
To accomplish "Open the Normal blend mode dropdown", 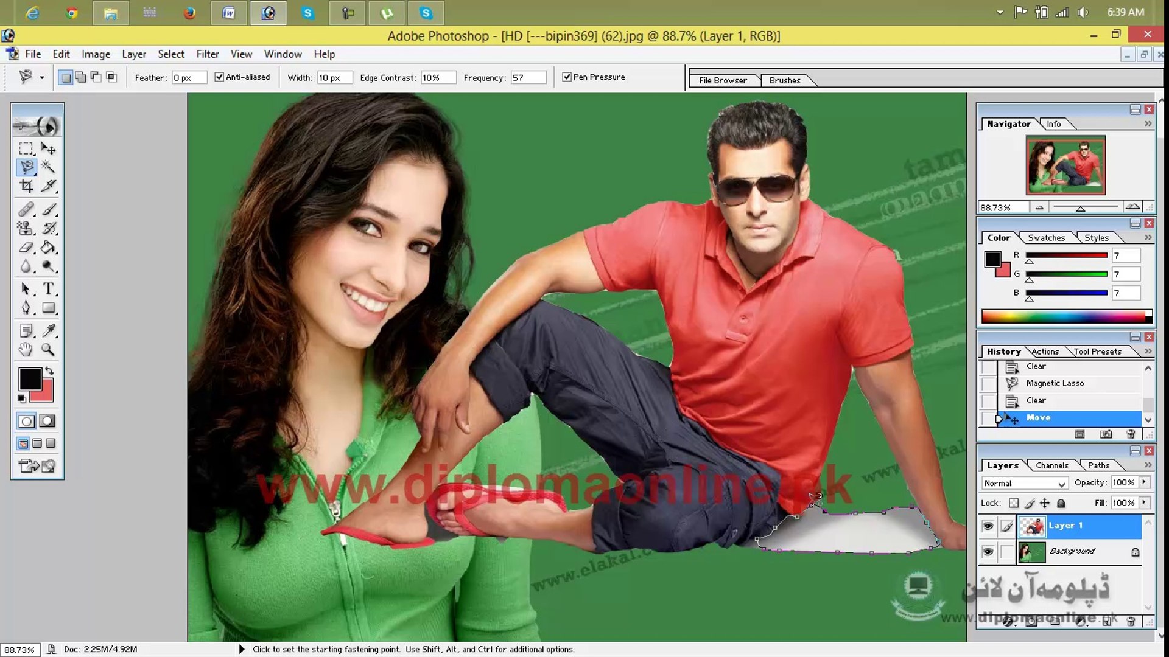I will pyautogui.click(x=1025, y=483).
